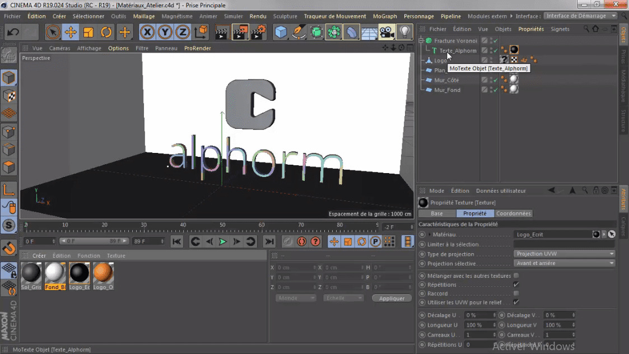629x354 pixels.
Task: Select the Sol_Gris material
Action: point(31,276)
